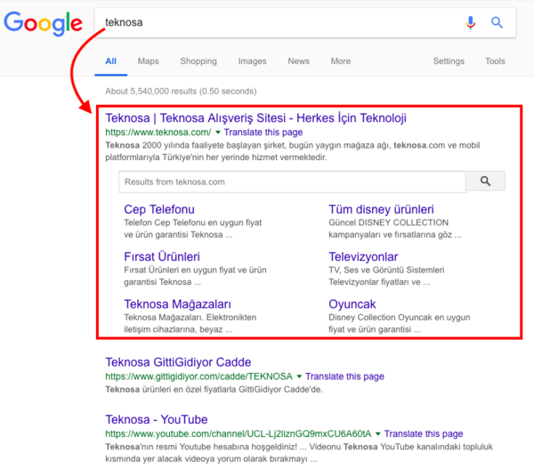Screen dimensions: 534x469
Task: Click the Results from teknosa.com search box
Action: 292,182
